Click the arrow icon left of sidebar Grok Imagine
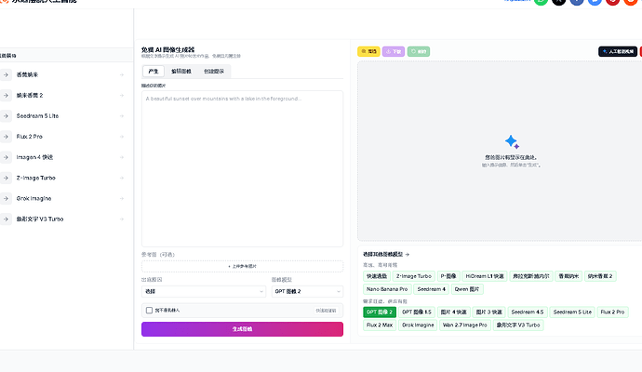 [6, 198]
